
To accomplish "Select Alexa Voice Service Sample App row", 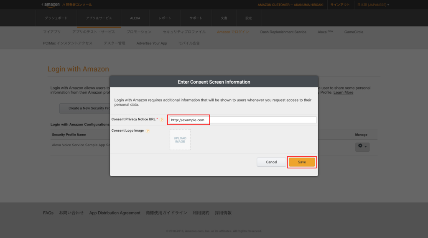I will click(x=81, y=145).
